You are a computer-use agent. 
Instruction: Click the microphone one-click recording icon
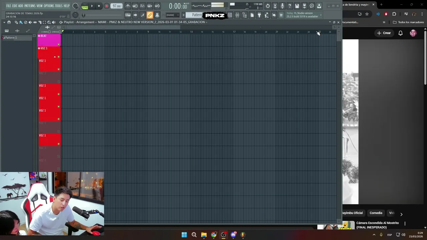click(282, 6)
